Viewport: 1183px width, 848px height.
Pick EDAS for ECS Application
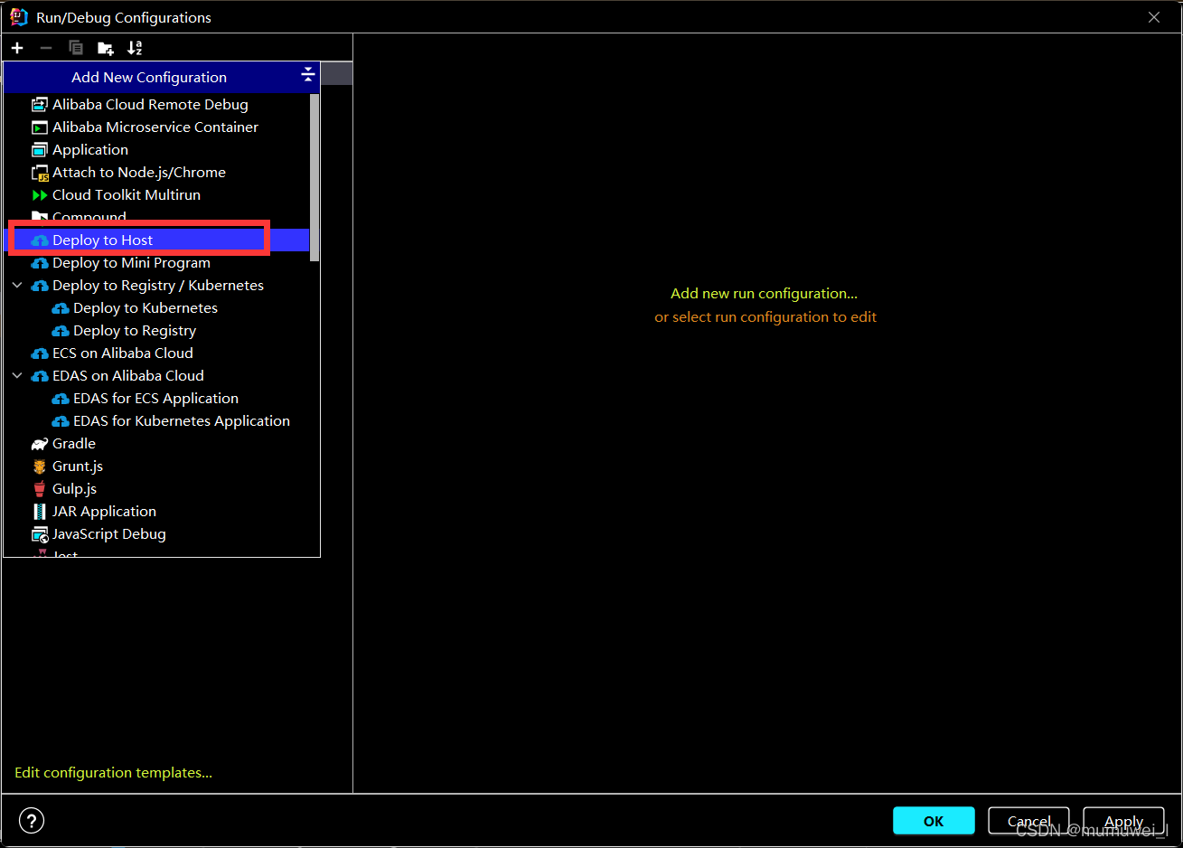[x=155, y=399]
